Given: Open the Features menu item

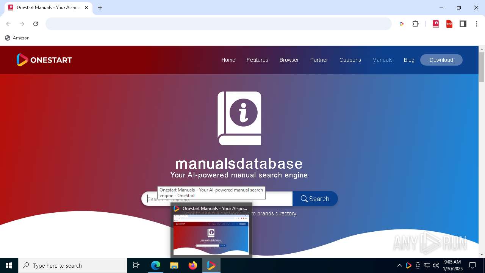Looking at the screenshot, I should point(257,60).
